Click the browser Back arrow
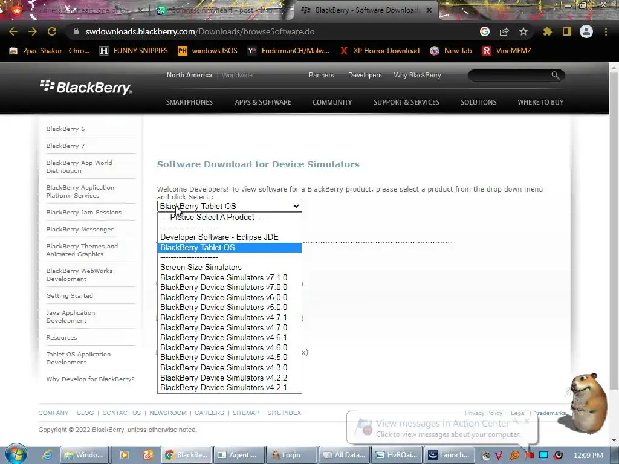Viewport: 619px width, 464px height. [13, 31]
